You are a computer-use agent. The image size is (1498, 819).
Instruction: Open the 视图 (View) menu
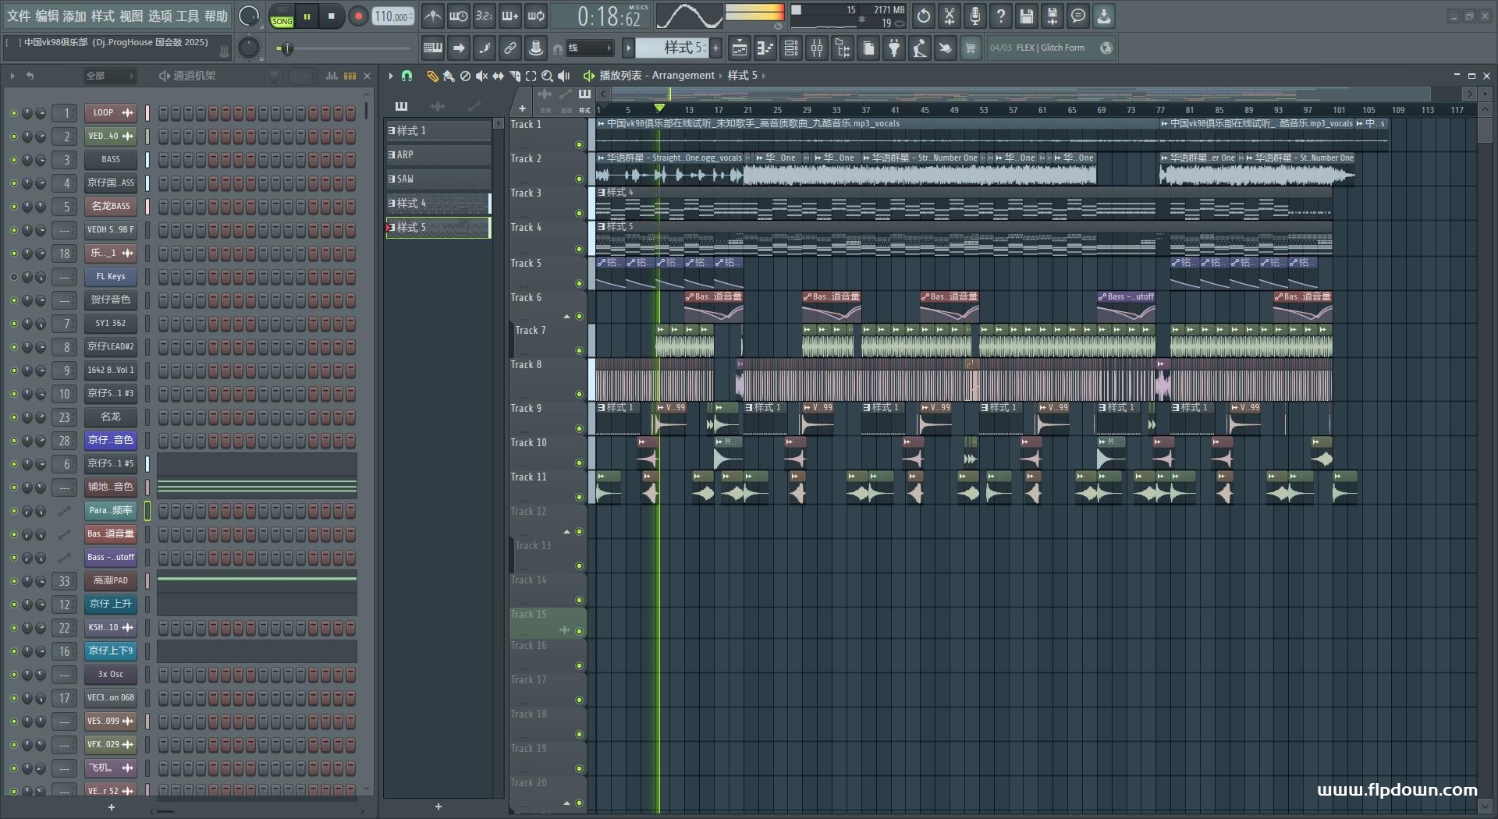coord(131,16)
